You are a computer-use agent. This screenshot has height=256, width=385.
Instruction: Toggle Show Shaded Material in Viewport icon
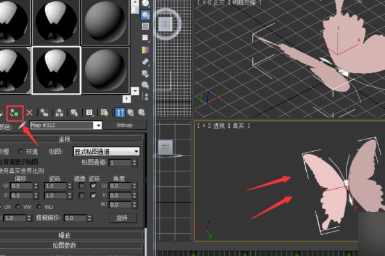point(105,113)
